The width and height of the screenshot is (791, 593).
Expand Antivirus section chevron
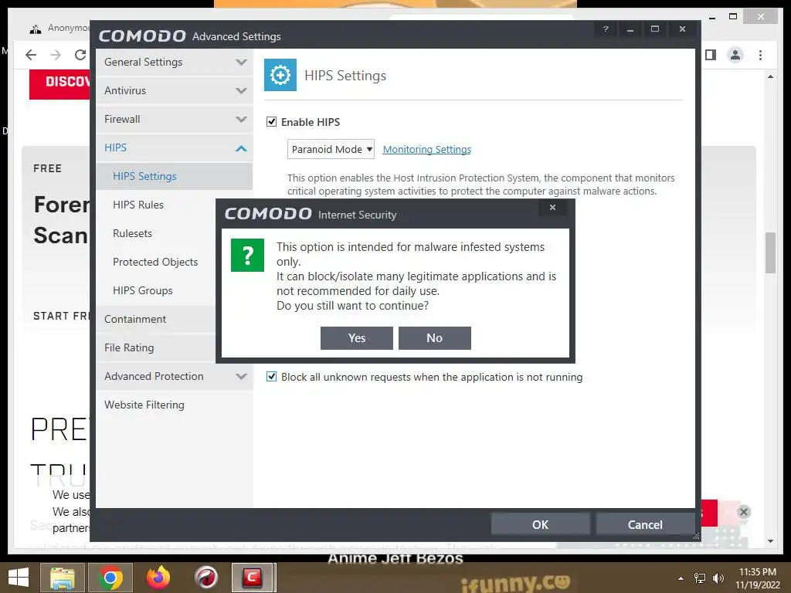[241, 91]
